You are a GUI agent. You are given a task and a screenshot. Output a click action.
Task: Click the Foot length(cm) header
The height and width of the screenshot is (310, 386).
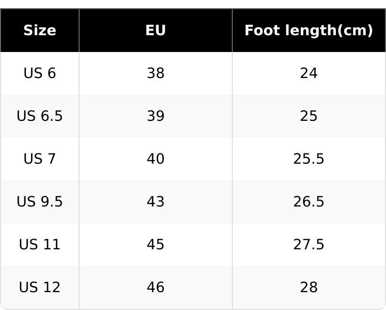[x=308, y=31]
